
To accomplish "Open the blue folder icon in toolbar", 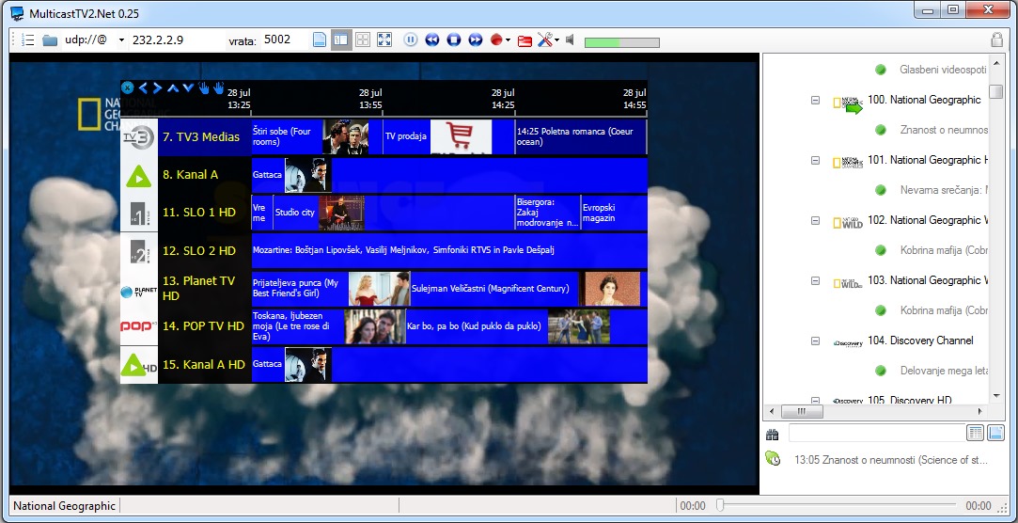I will point(50,40).
